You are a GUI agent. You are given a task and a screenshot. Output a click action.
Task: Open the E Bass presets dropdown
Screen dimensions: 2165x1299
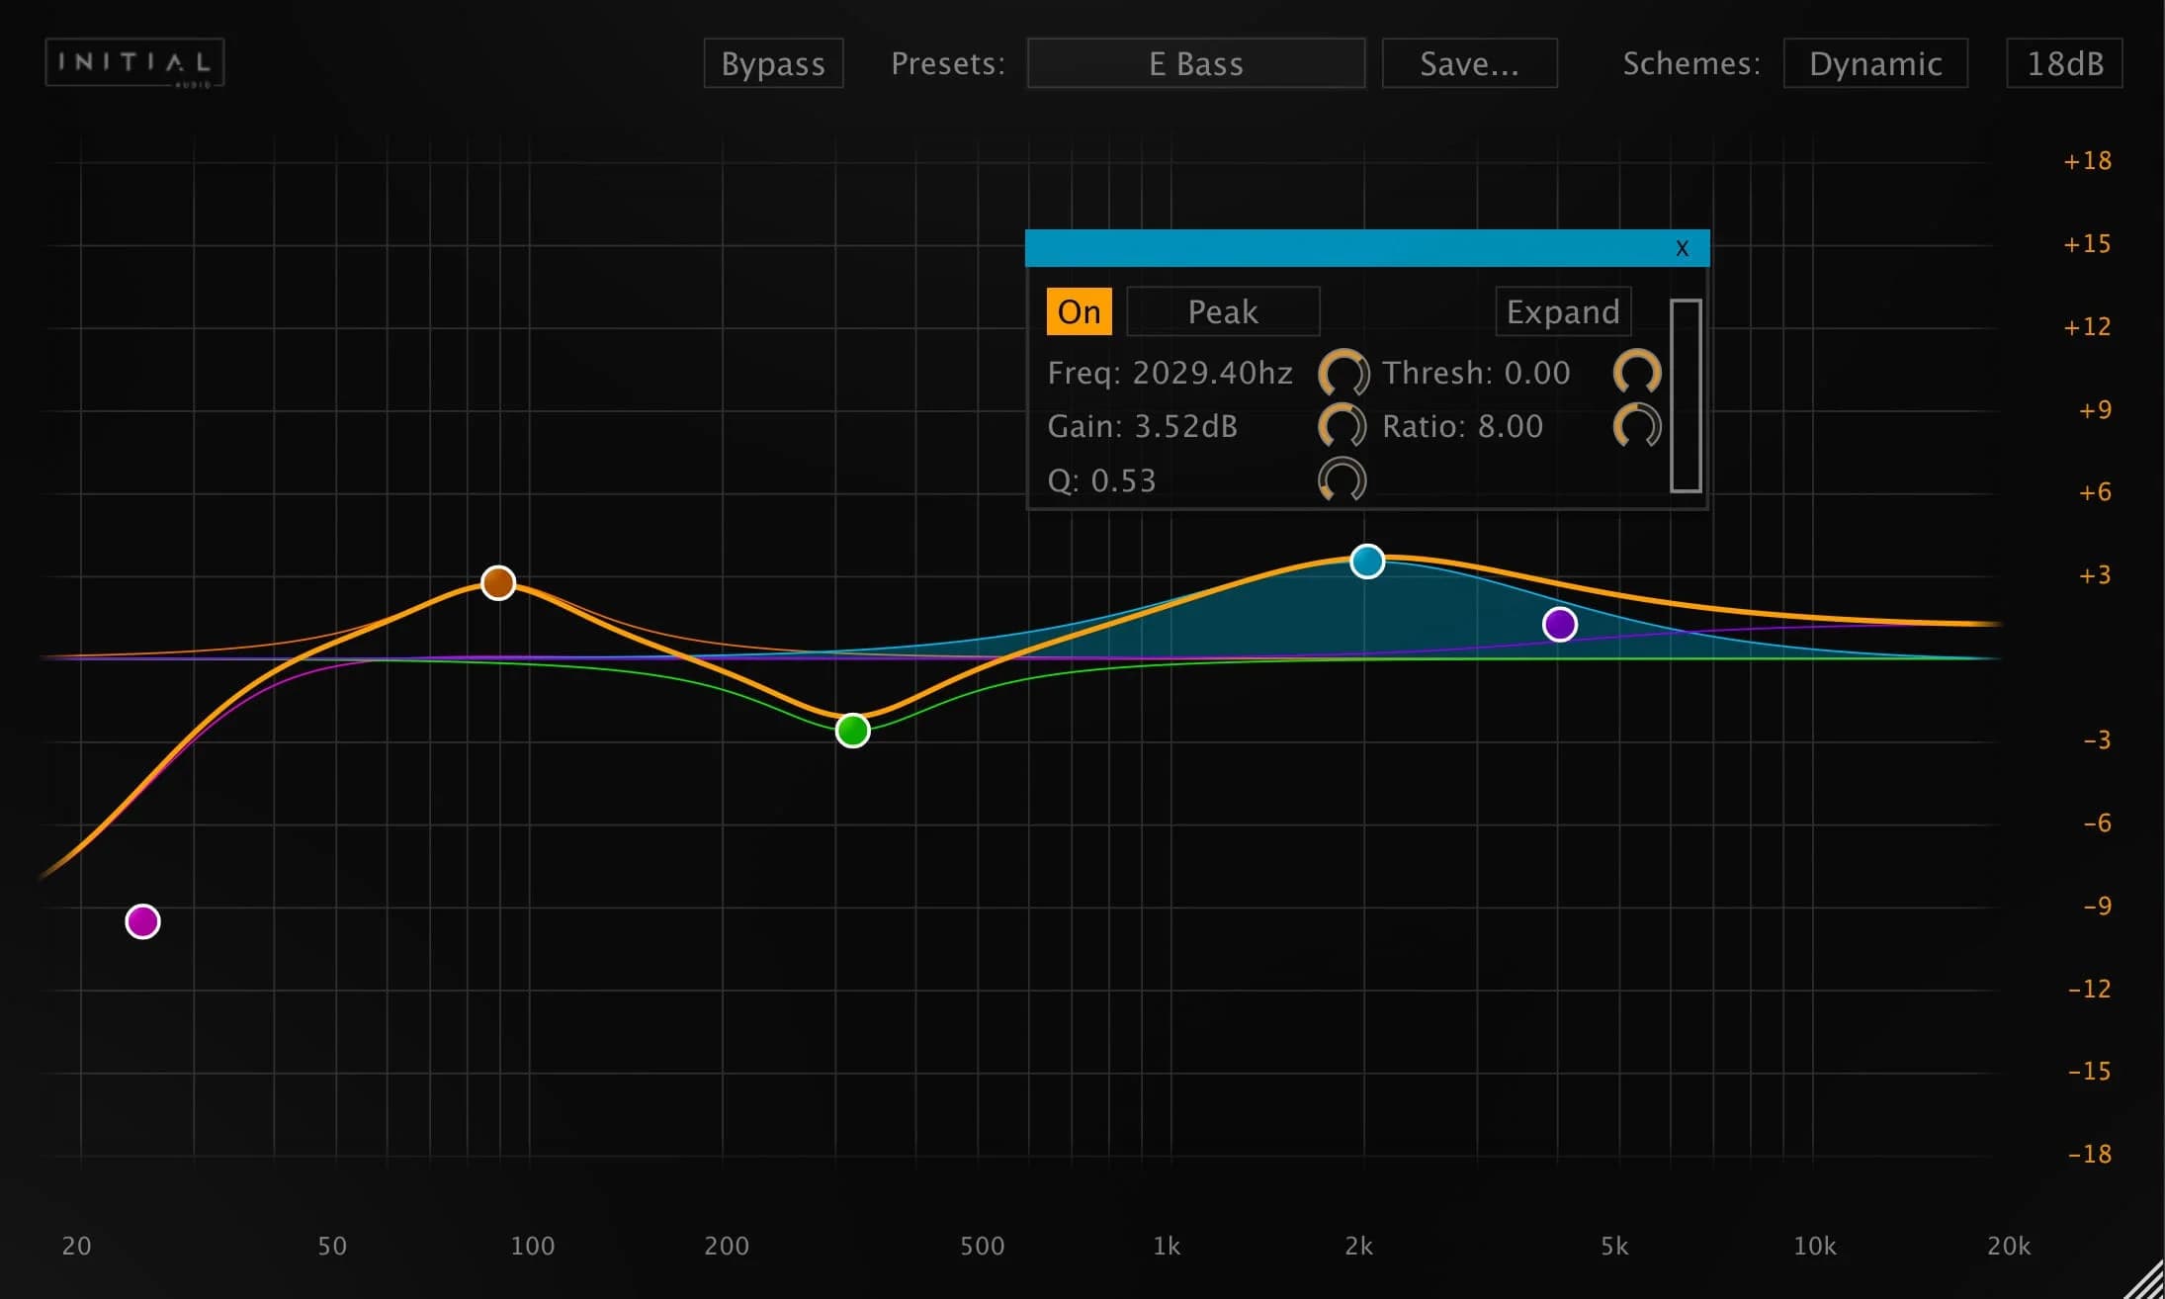click(1196, 62)
